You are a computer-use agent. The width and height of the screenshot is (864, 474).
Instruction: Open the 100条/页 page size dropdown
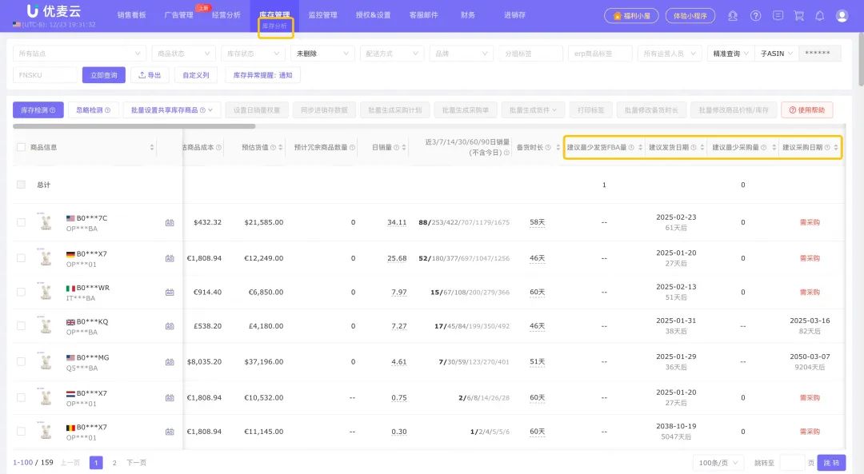pos(718,463)
